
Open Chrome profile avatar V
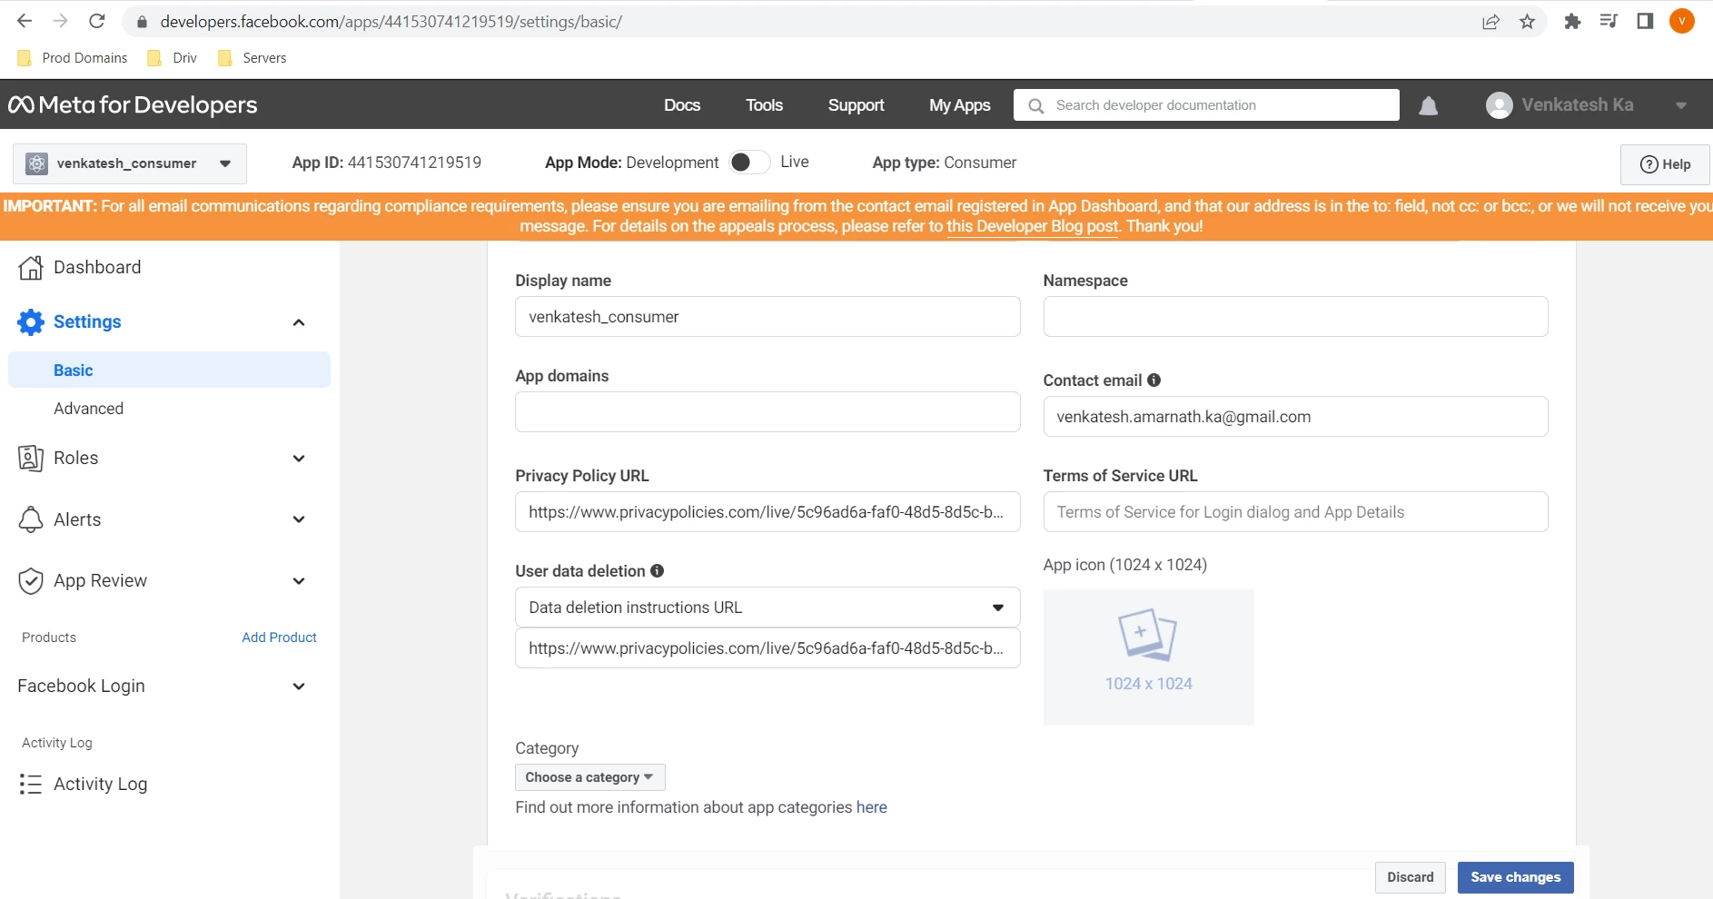(x=1682, y=21)
